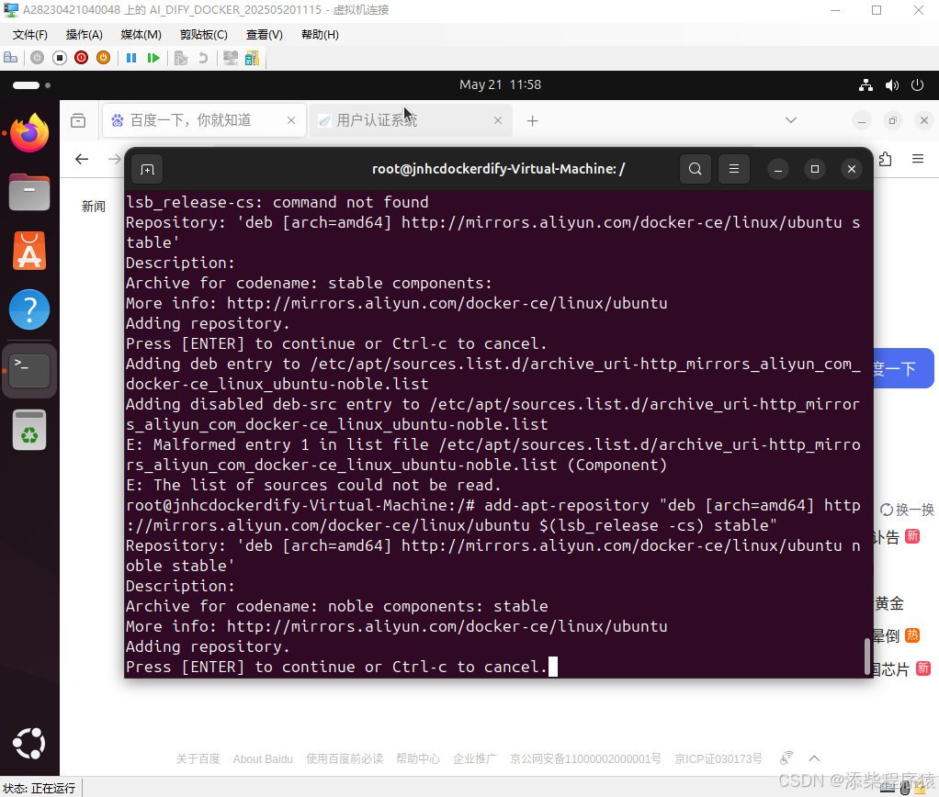Show applications with Ubuntu logo button
Viewport: 939px width, 797px height.
point(29,744)
